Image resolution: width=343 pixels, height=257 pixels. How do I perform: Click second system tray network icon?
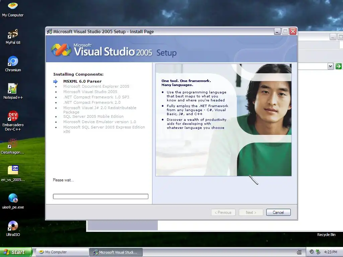tap(318, 252)
